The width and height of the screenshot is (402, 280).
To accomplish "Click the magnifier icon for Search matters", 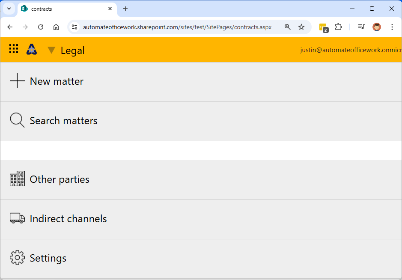I will tap(17, 121).
